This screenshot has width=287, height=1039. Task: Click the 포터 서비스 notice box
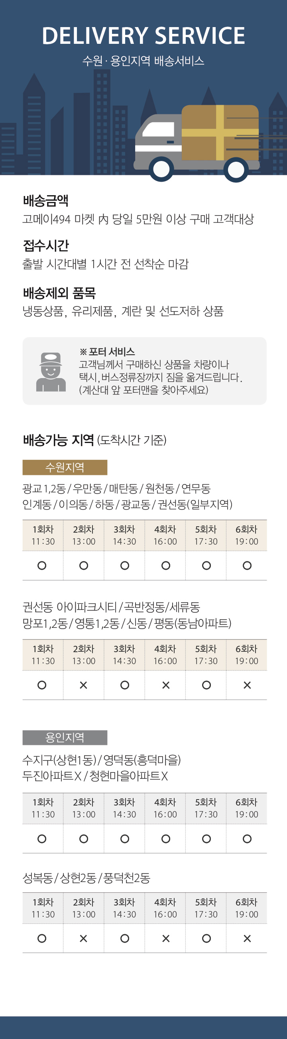click(145, 371)
